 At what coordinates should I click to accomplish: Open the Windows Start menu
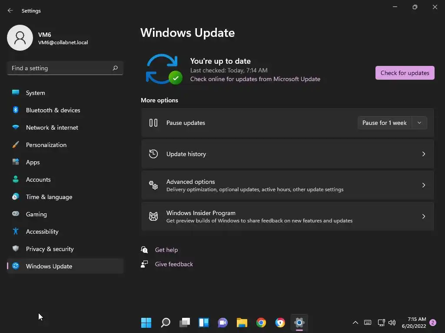146,323
